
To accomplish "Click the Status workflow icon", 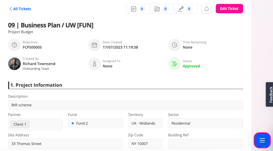I will (x=175, y=64).
